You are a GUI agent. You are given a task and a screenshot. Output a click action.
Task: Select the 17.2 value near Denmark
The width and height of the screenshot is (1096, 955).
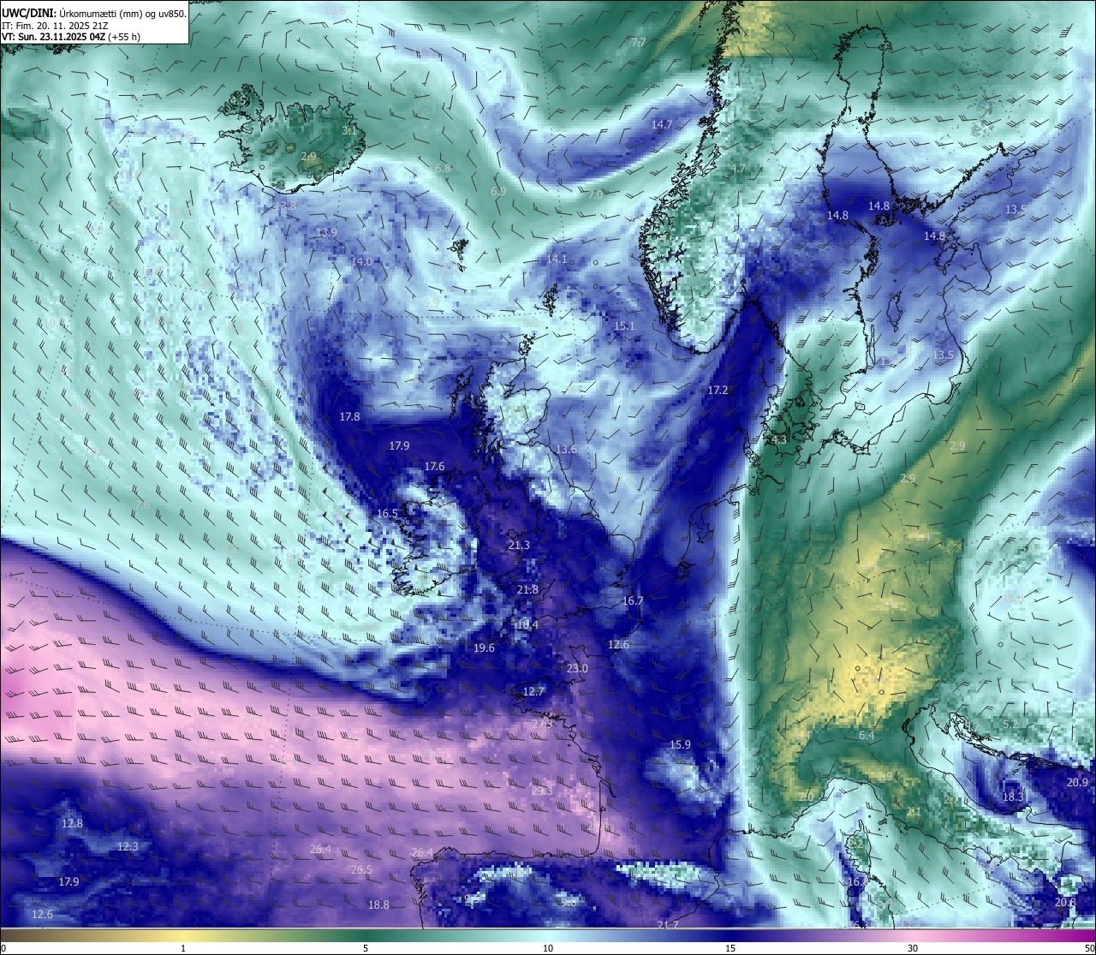tap(718, 391)
